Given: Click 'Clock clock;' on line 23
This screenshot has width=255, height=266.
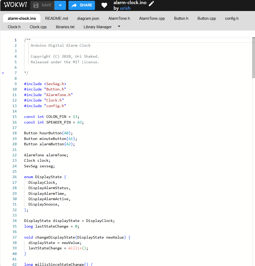Looking at the screenshot, I should click(x=37, y=161).
